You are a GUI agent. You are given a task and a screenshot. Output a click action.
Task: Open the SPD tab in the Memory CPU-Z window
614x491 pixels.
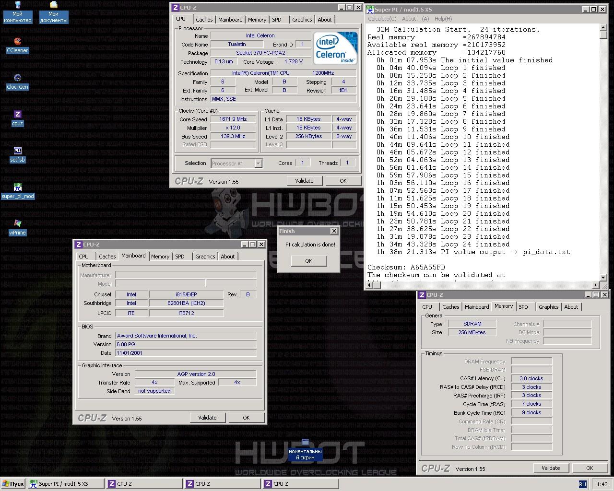(523, 307)
